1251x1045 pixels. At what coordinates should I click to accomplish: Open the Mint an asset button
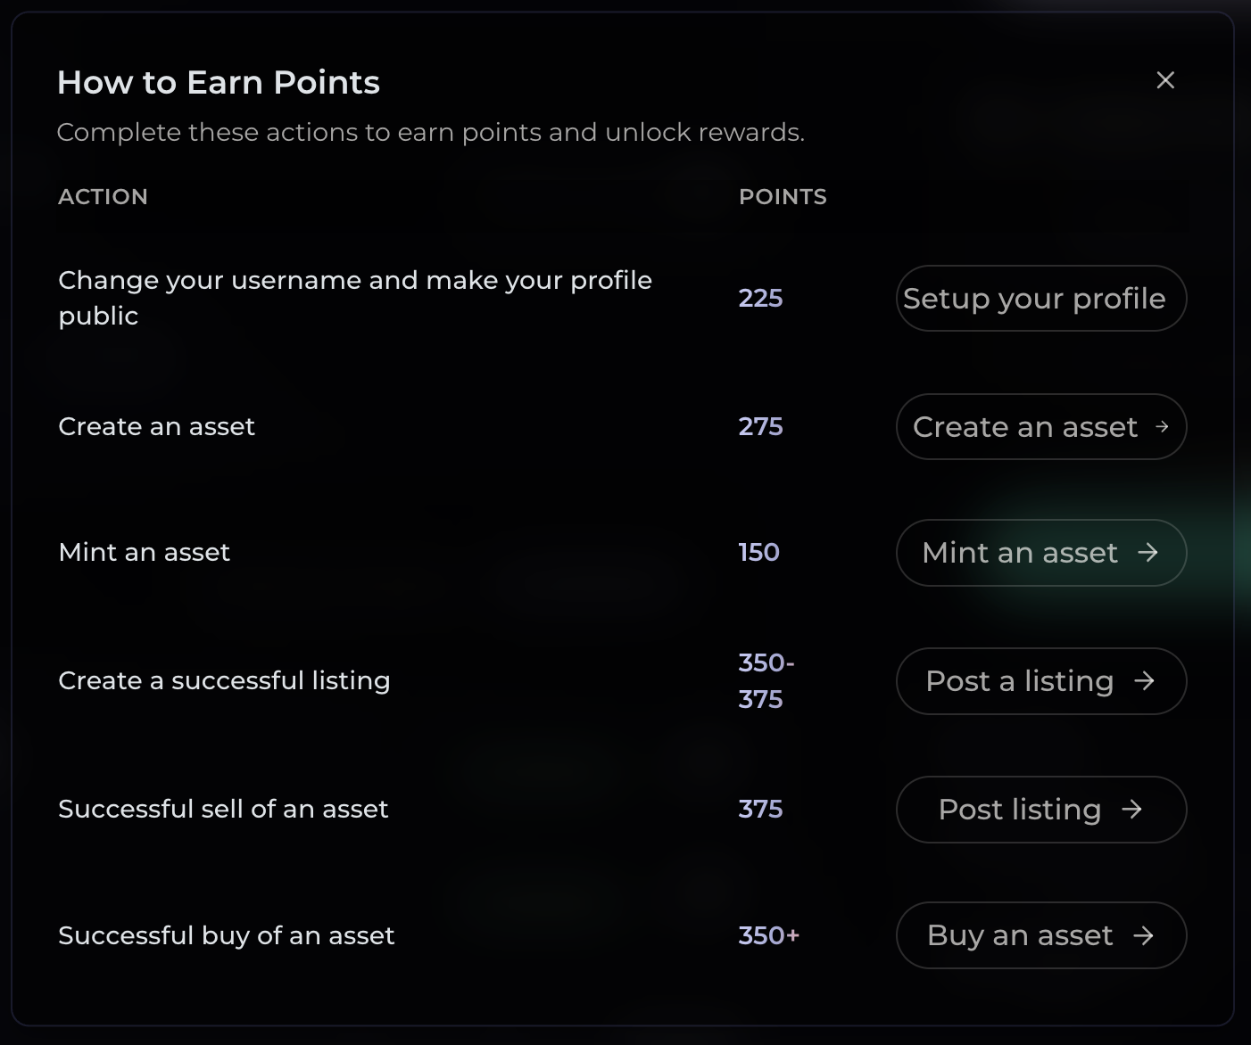1040,553
